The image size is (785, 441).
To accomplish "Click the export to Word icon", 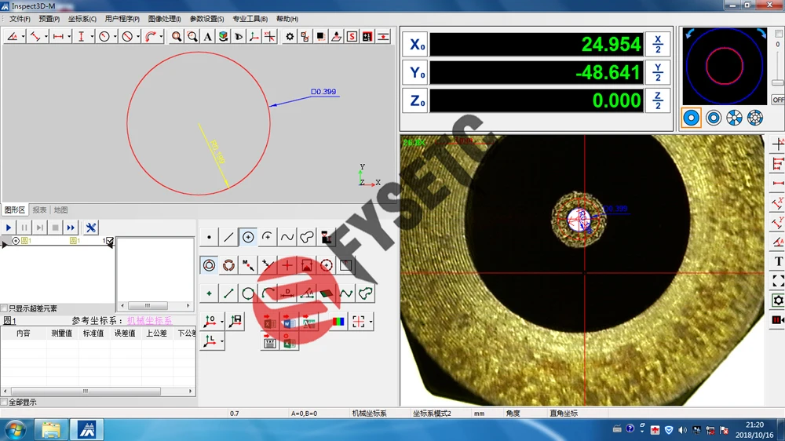I will point(288,322).
